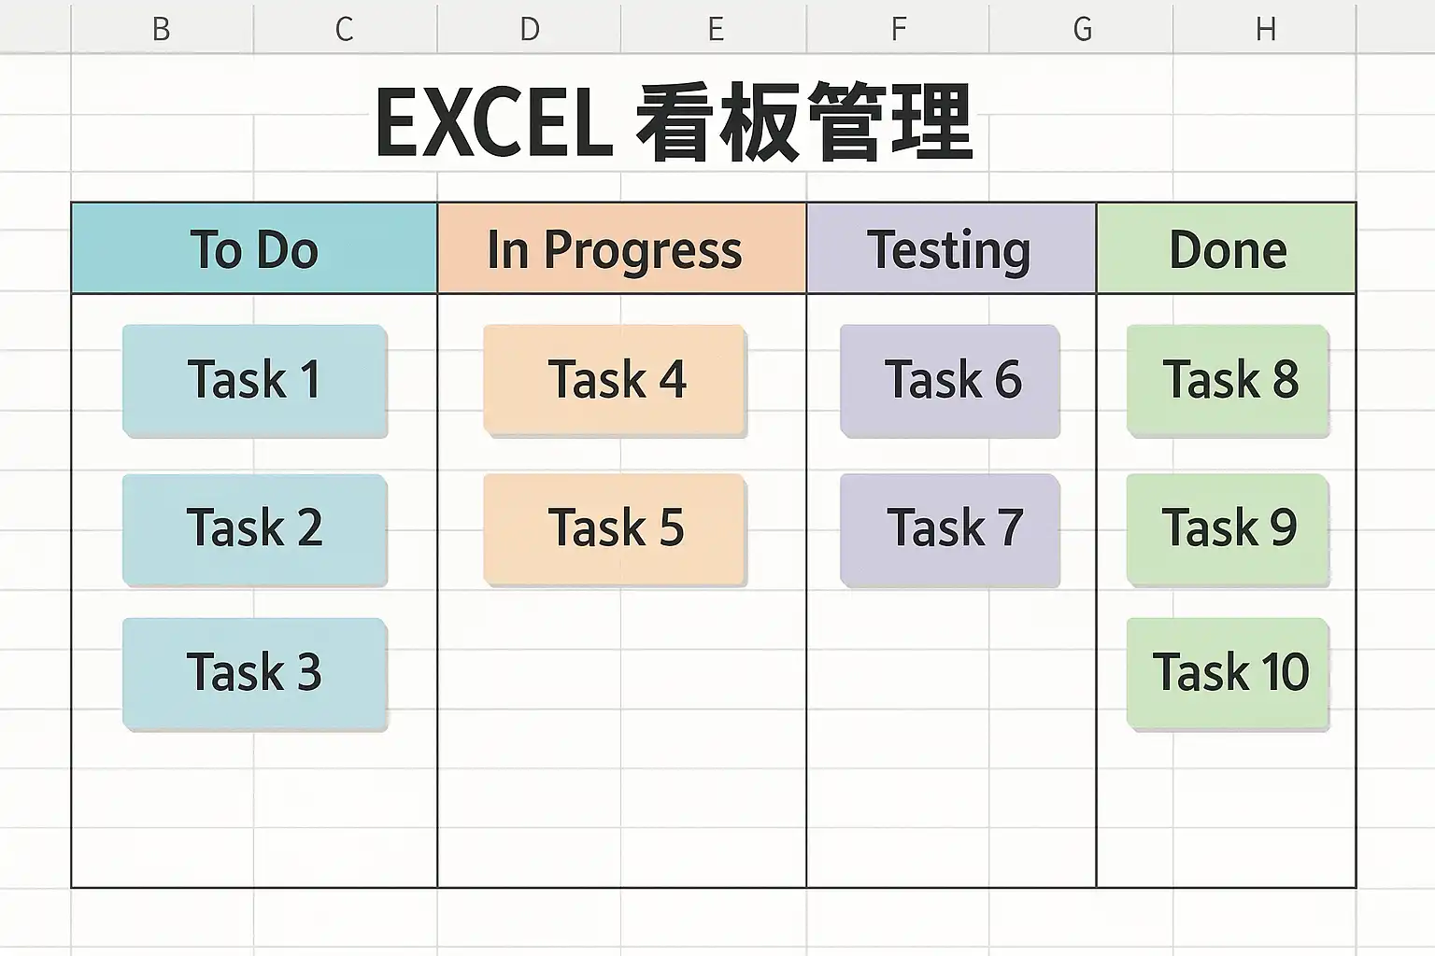
Task: Click the column D header
Action: (x=529, y=28)
